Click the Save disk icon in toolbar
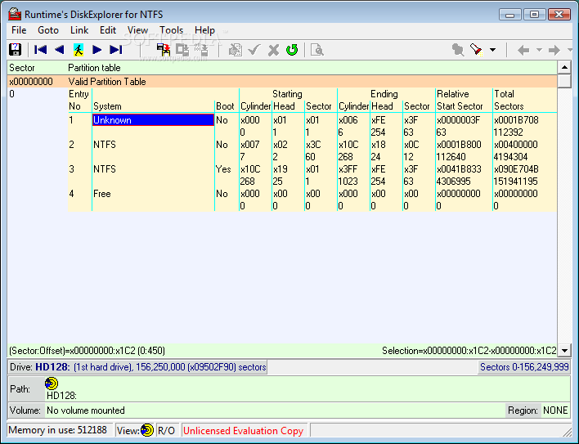 pos(15,50)
